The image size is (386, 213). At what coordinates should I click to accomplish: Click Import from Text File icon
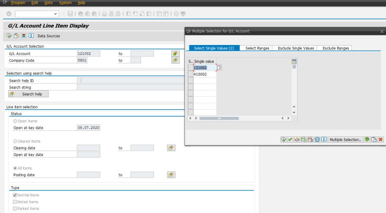point(367,140)
